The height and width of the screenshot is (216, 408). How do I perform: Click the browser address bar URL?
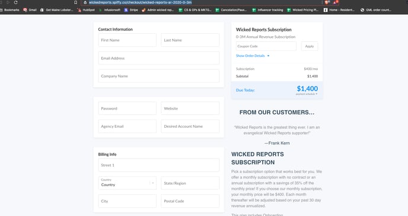click(x=140, y=2)
